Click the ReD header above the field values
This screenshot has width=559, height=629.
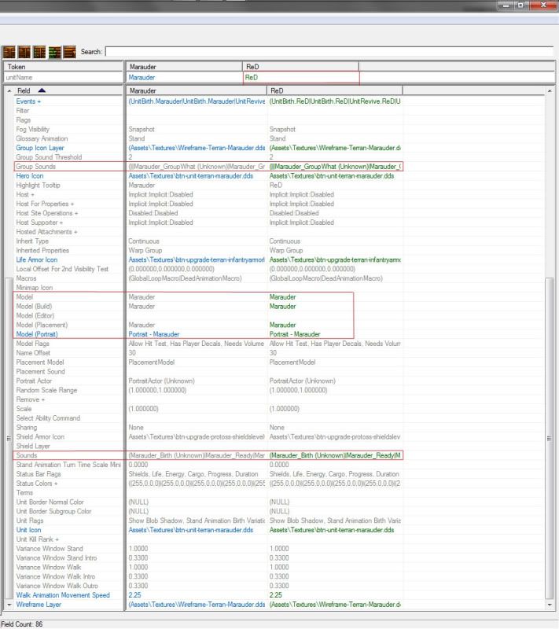coord(334,90)
